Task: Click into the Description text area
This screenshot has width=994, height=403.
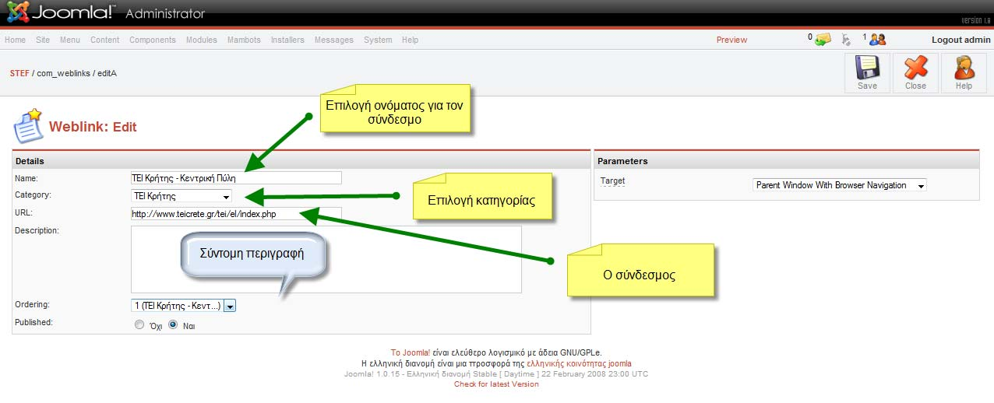Action: coord(326,260)
